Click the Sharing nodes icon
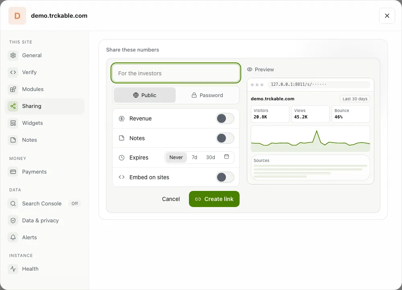The height and width of the screenshot is (290, 402). (13, 106)
